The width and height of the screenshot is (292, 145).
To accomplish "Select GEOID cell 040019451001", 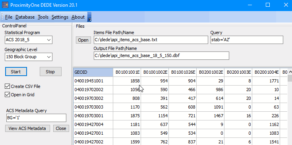I will [x=93, y=81].
